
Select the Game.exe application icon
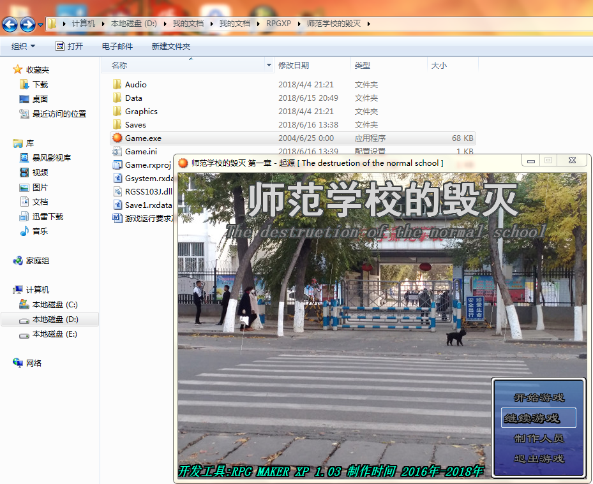click(x=117, y=138)
